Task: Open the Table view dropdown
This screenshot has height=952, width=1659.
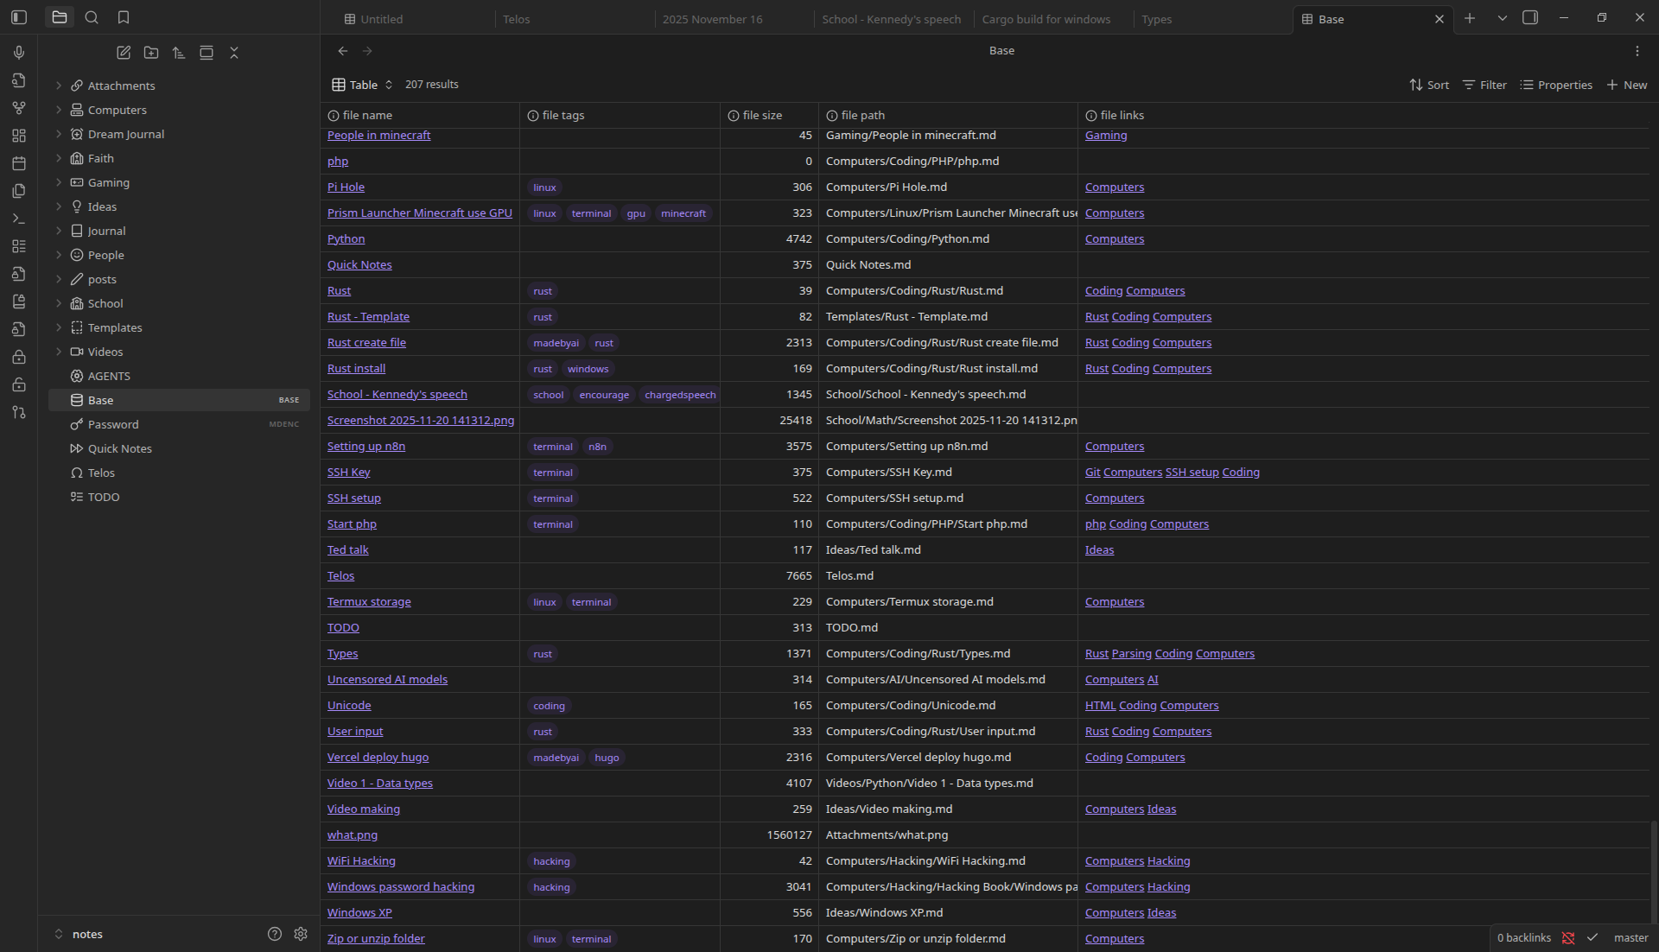Action: [363, 85]
